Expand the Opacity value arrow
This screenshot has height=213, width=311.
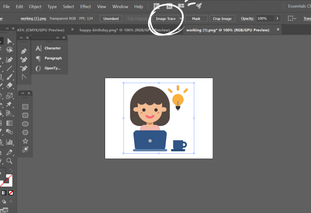[x=277, y=18]
